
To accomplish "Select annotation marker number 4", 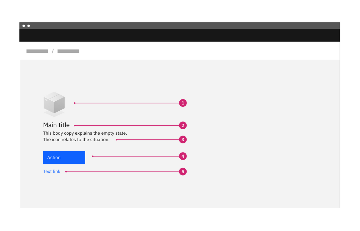I will point(183,156).
